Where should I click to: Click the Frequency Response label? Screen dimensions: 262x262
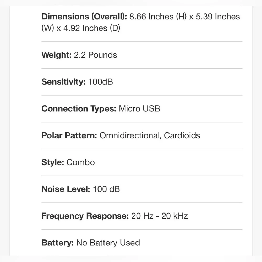coord(85,216)
